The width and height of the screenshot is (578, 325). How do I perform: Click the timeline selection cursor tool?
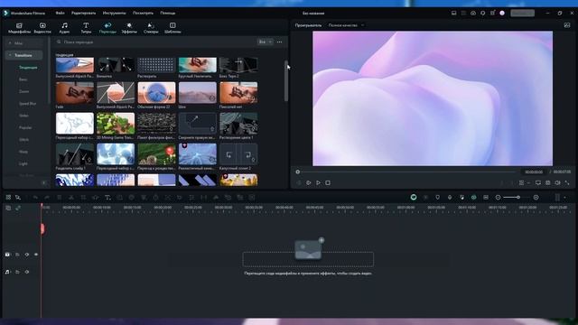point(18,198)
